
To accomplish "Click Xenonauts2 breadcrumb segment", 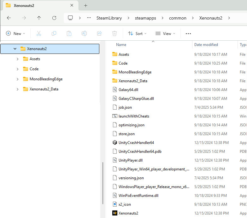I will tap(211, 18).
